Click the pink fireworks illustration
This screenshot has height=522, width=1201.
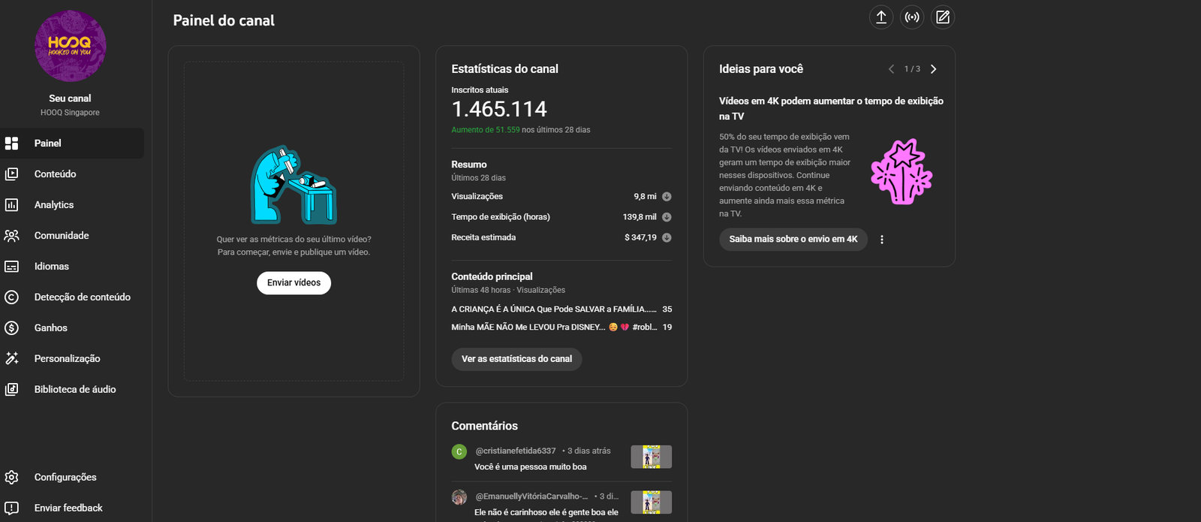pyautogui.click(x=902, y=172)
